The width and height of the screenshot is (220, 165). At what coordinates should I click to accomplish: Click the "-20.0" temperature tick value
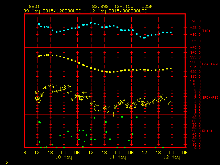pos(195,21)
